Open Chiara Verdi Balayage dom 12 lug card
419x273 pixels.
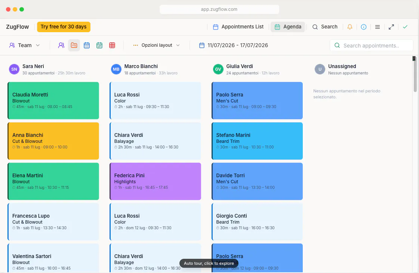tap(155, 258)
